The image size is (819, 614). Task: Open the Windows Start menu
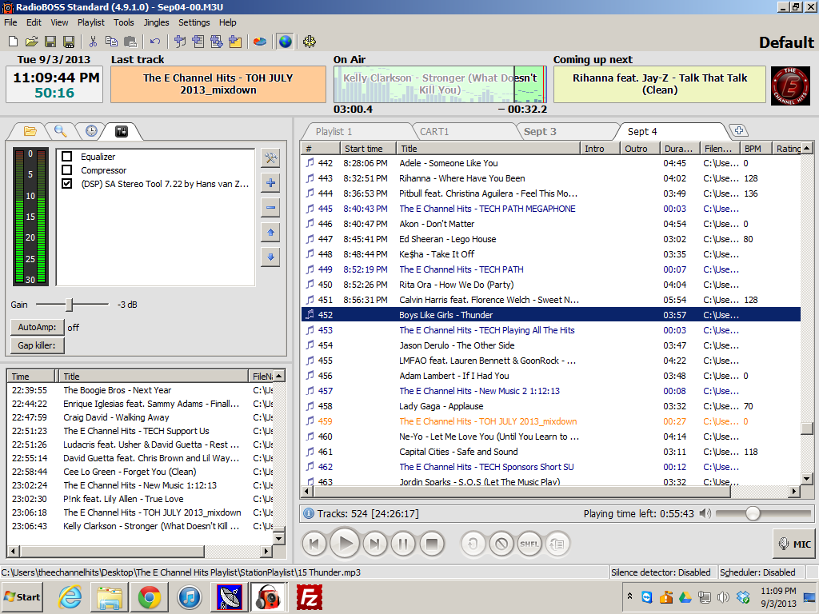tap(22, 596)
